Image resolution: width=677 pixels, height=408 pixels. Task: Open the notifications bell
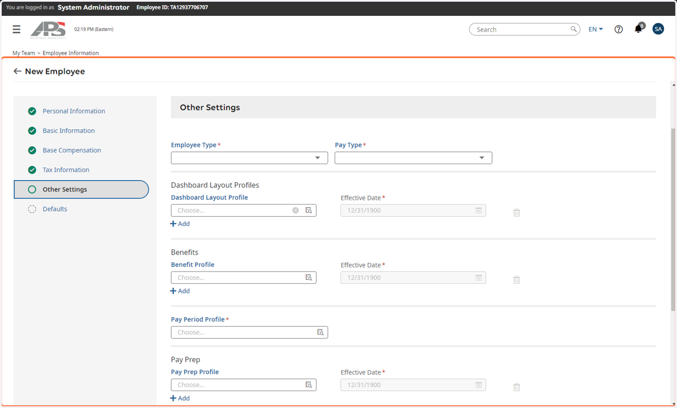(638, 29)
